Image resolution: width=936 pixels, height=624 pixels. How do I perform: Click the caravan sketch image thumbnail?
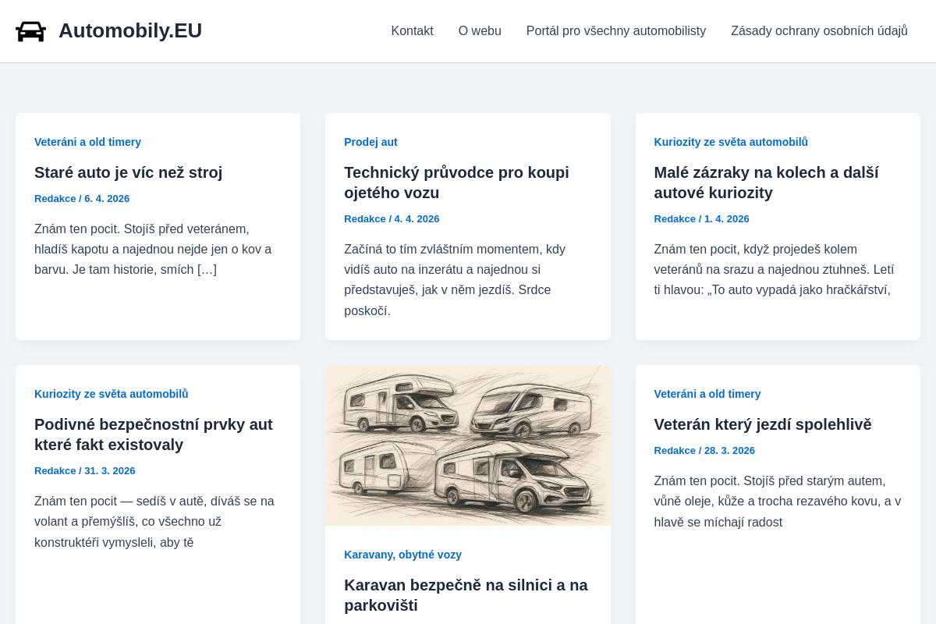pos(468,445)
